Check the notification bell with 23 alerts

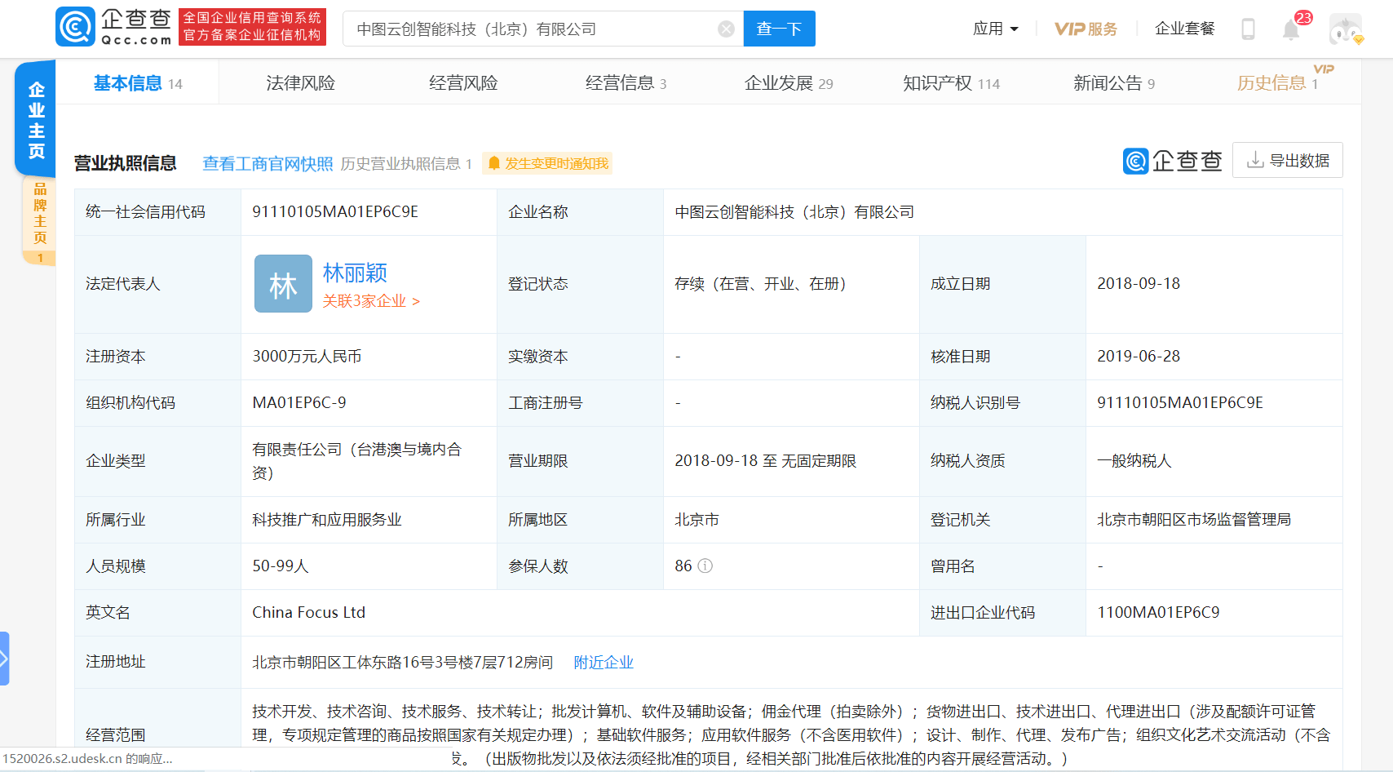(1290, 29)
